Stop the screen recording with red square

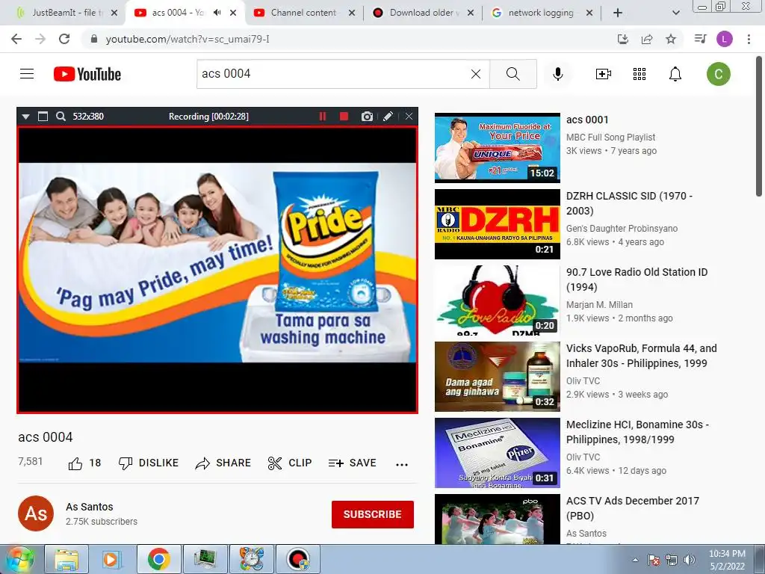pyautogui.click(x=344, y=116)
